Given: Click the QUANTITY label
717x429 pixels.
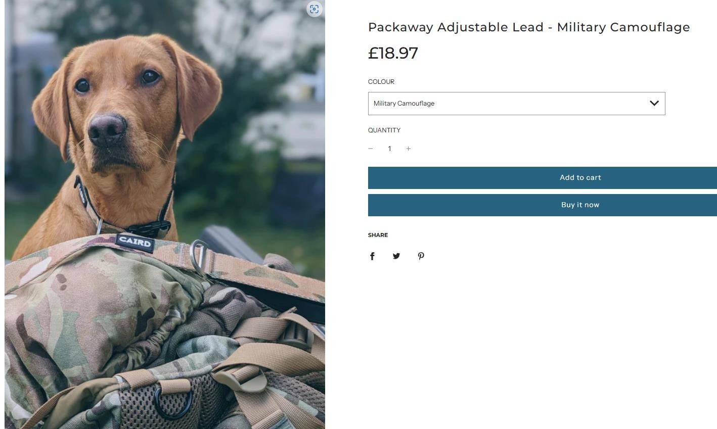Looking at the screenshot, I should (384, 130).
